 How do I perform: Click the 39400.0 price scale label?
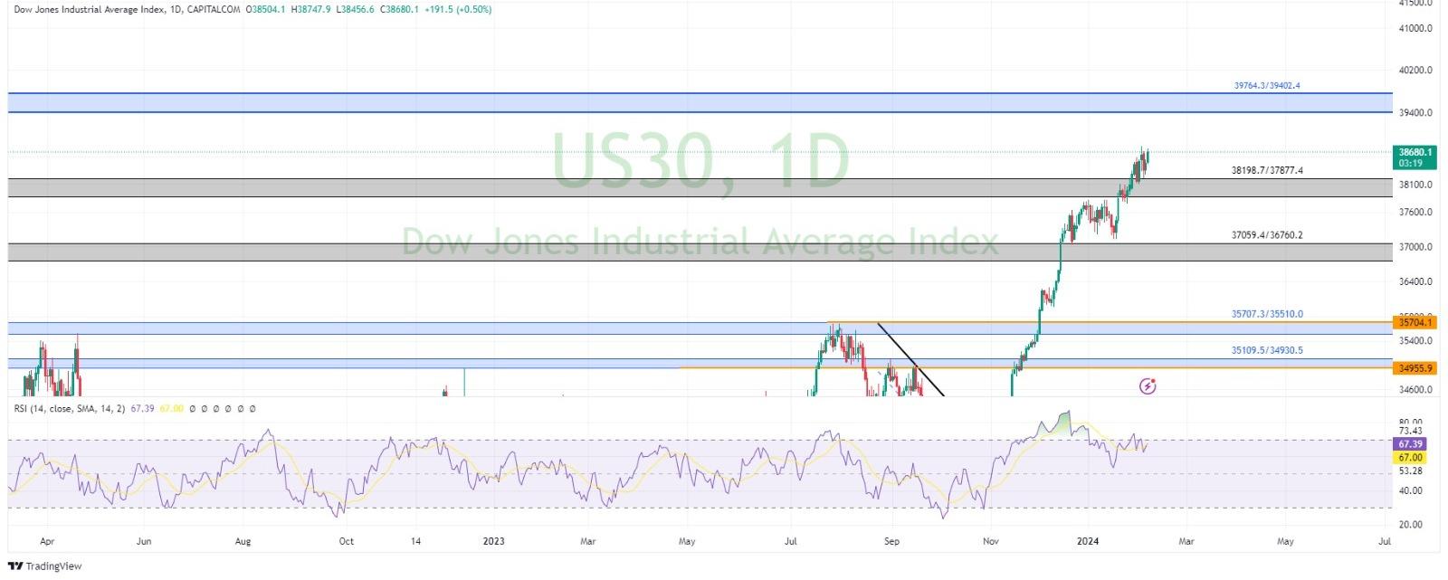click(1415, 113)
